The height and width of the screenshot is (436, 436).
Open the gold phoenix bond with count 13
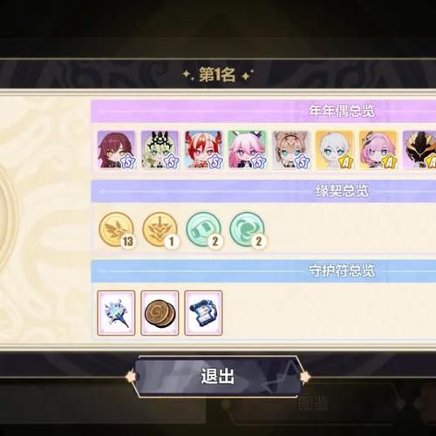point(116,229)
